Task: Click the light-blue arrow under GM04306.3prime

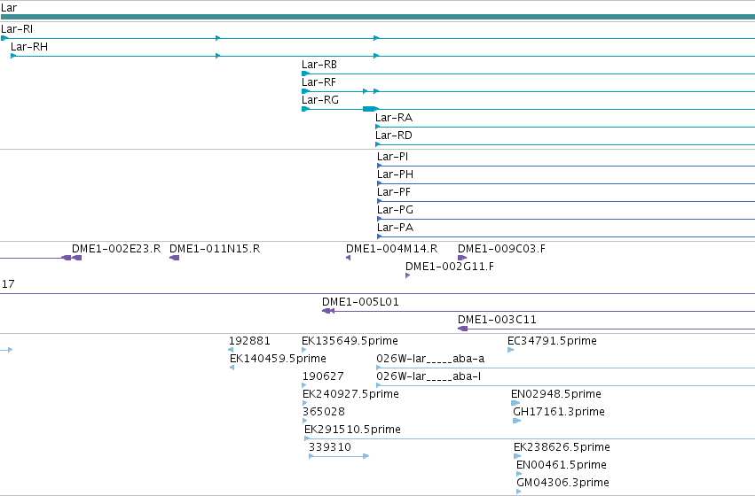Action: (519, 492)
